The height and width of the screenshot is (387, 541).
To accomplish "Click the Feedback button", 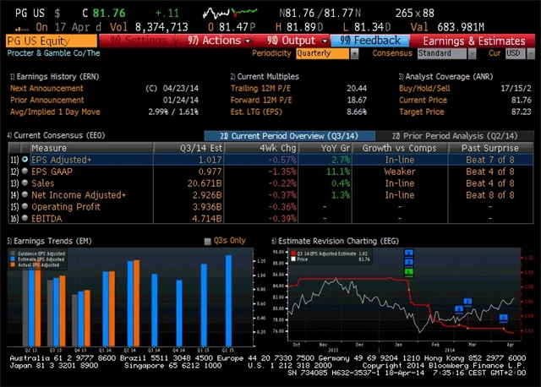I will click(x=370, y=40).
